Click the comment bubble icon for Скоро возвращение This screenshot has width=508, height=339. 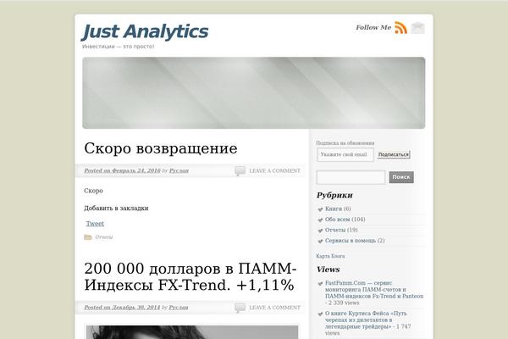pos(240,170)
